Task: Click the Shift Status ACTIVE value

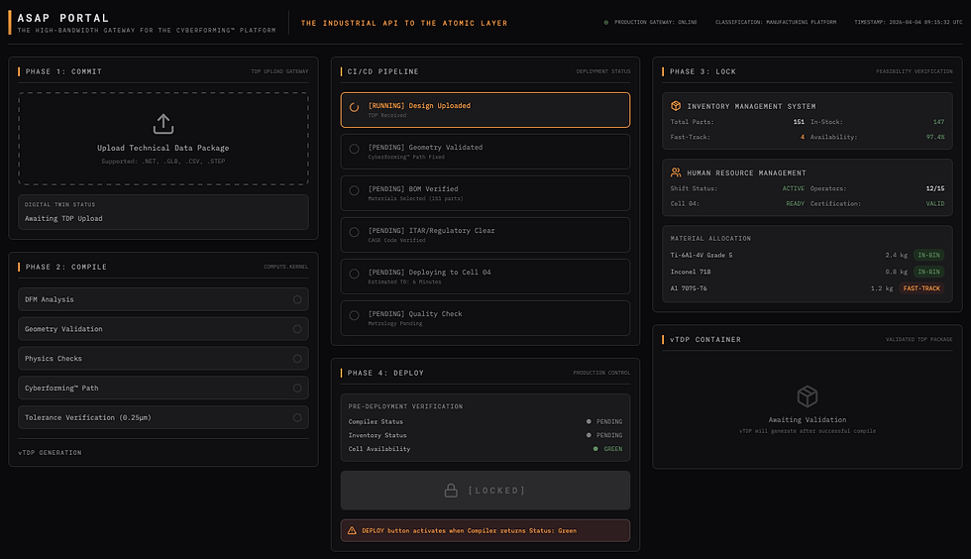Action: pos(793,188)
